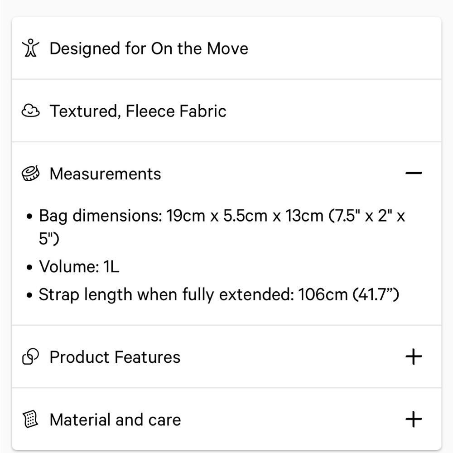Click the Measurements section heading

pyautogui.click(x=105, y=173)
